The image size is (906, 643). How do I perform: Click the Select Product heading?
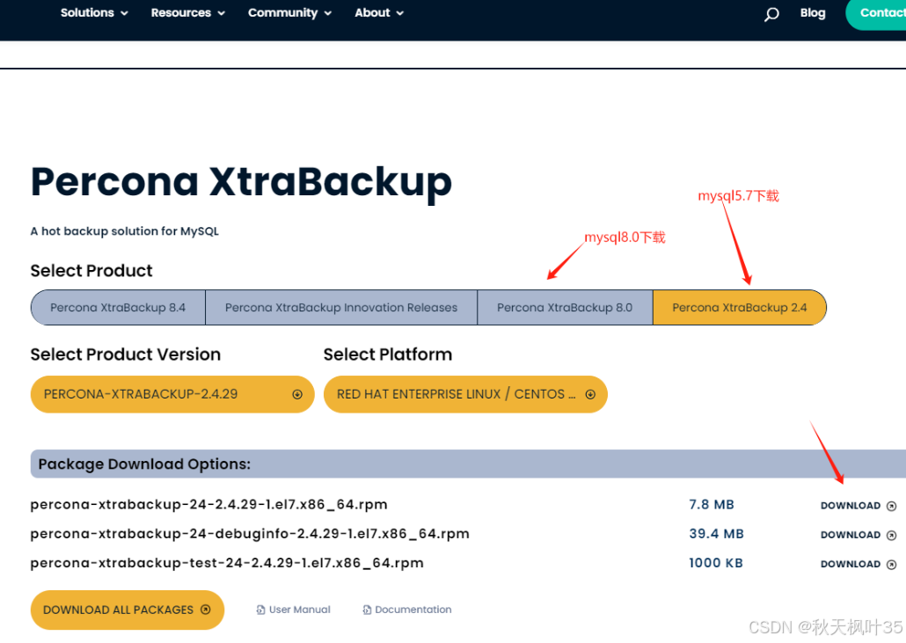[x=91, y=271]
